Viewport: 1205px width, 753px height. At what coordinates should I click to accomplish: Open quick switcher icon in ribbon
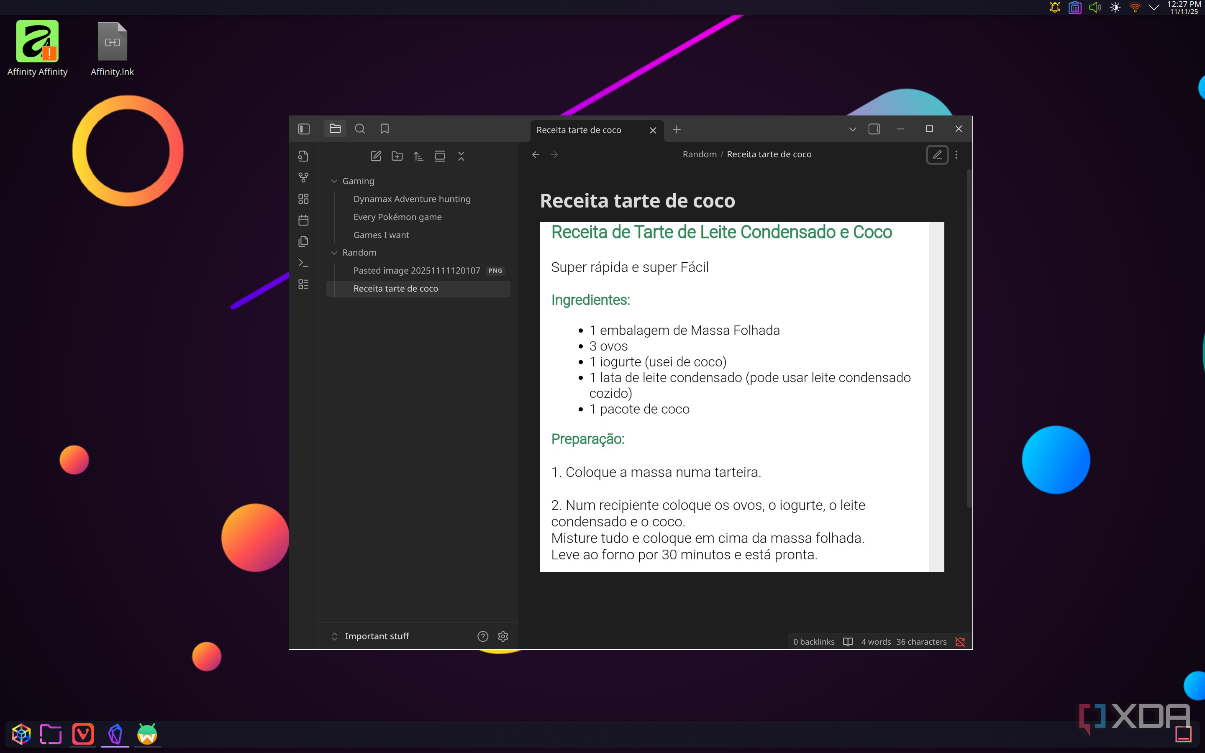point(303,156)
